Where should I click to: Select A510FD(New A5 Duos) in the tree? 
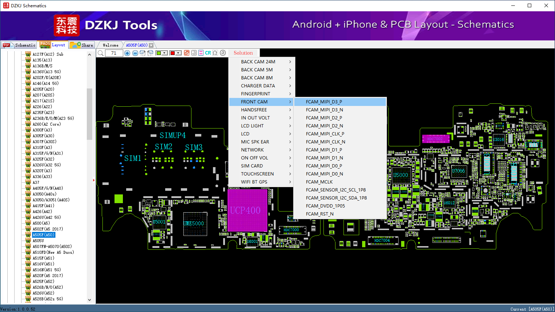pos(53,252)
